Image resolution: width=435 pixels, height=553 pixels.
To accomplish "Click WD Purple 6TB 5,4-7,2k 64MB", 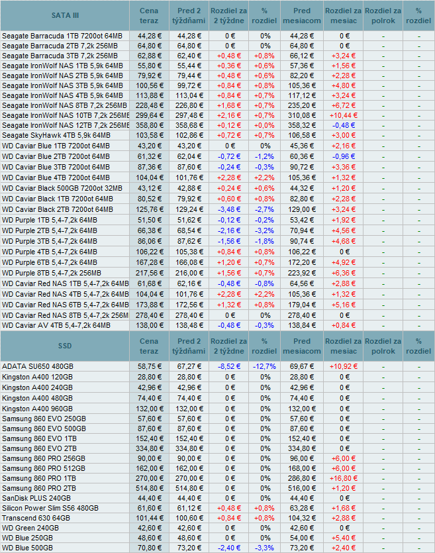I will 50,262.
